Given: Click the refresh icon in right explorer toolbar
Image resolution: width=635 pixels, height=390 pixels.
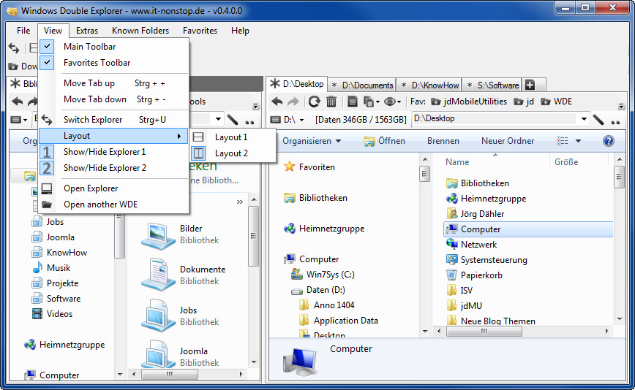Looking at the screenshot, I should point(314,102).
